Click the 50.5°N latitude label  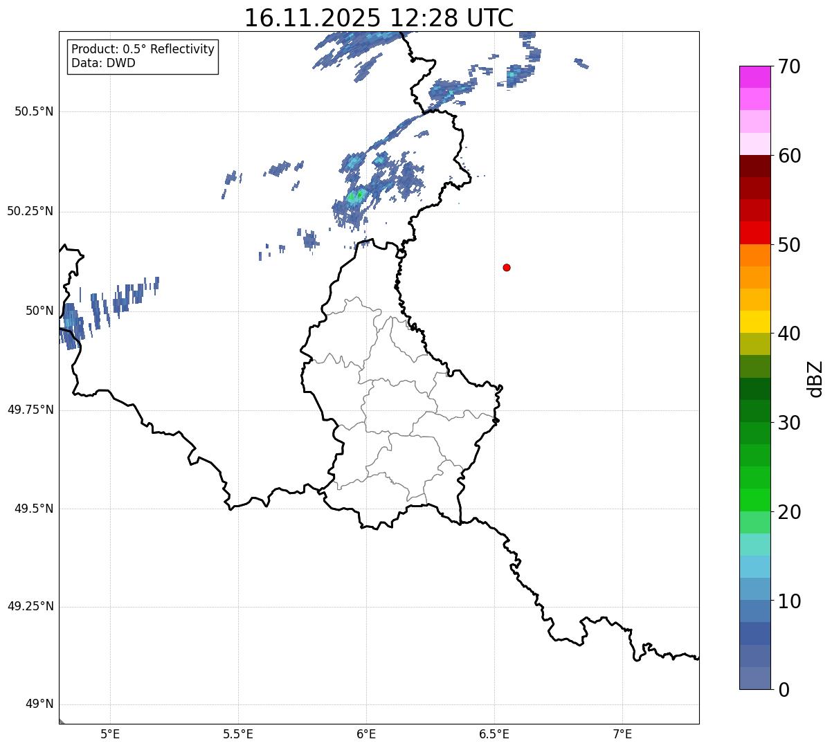[34, 111]
